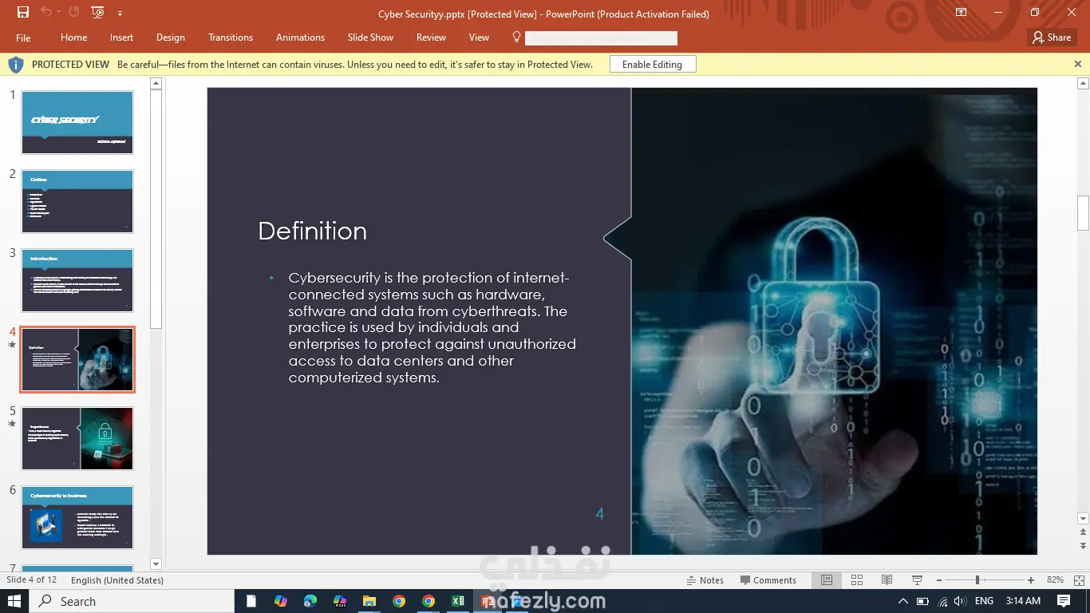Click Fit slide to current window icon
This screenshot has height=613, width=1090.
[x=1078, y=580]
